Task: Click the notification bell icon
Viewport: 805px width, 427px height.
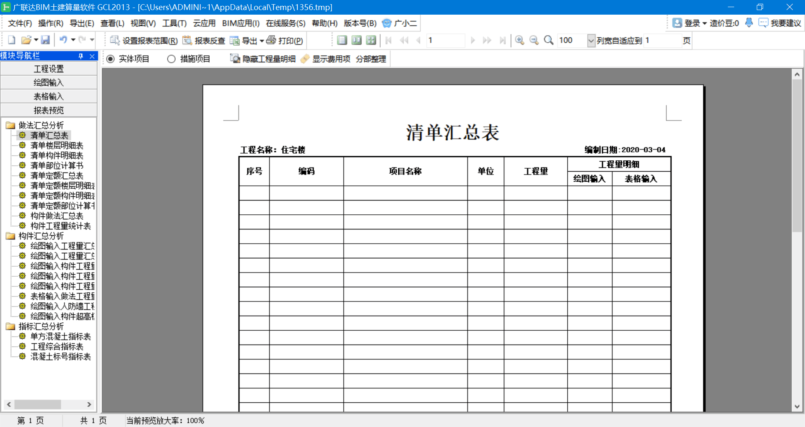Action: point(749,23)
